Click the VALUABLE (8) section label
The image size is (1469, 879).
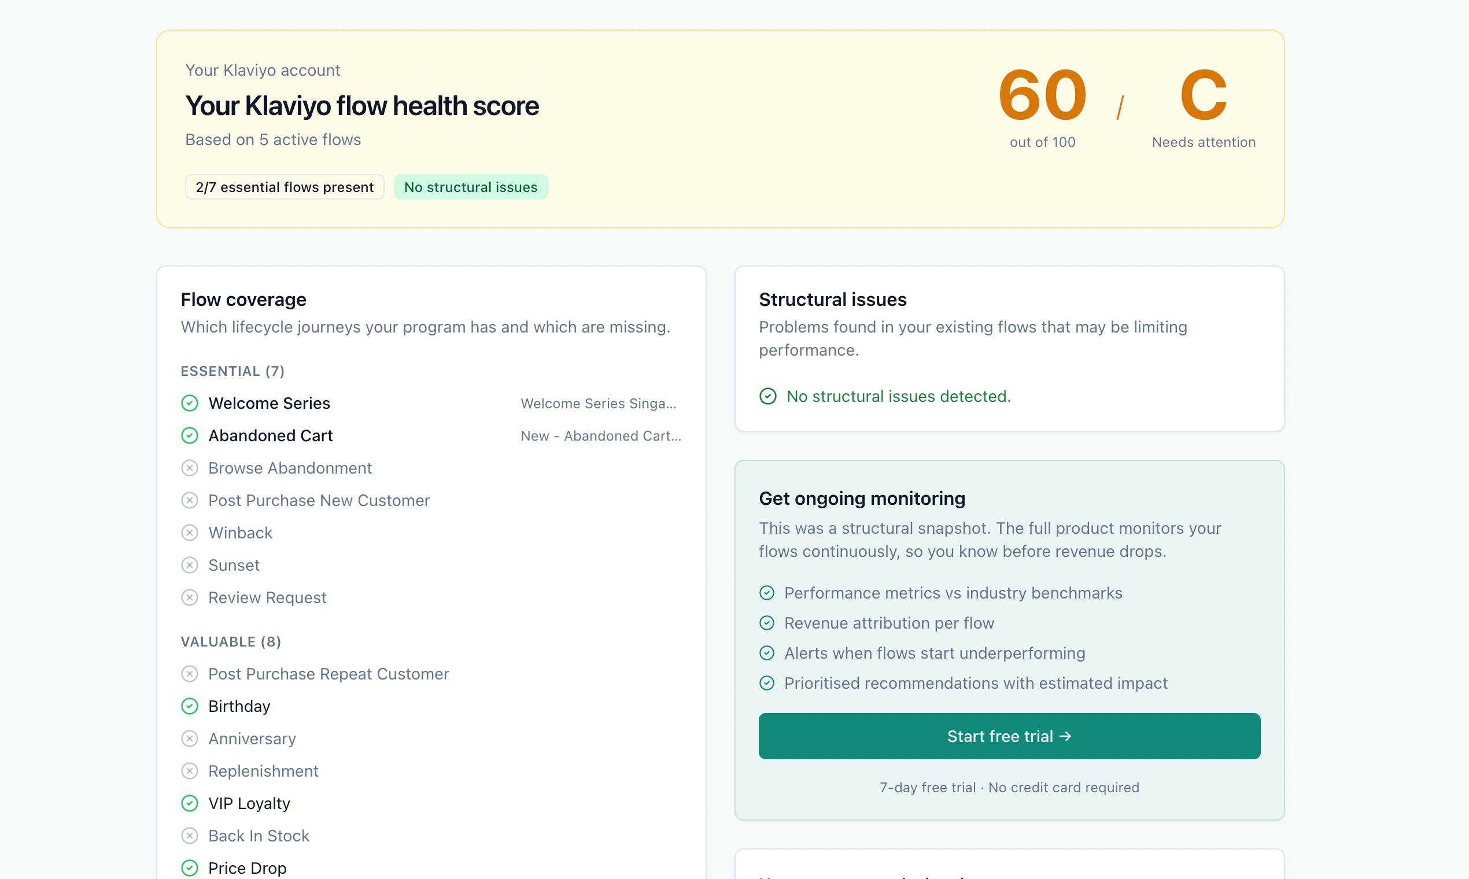231,642
